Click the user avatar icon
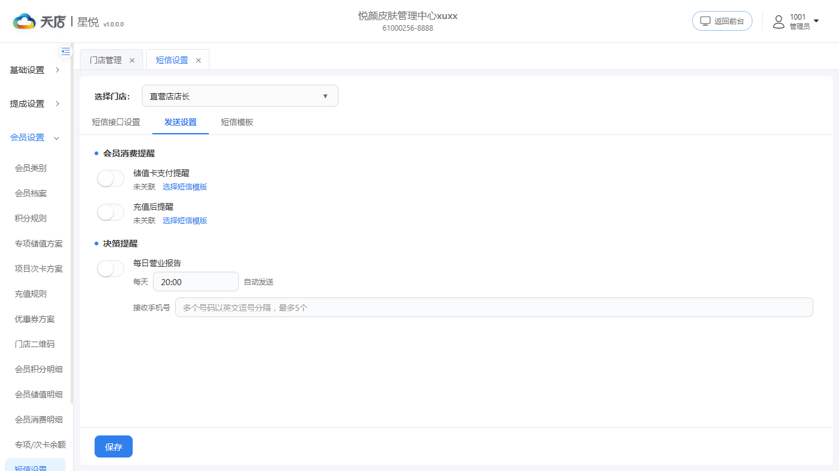839x471 pixels. click(x=779, y=21)
